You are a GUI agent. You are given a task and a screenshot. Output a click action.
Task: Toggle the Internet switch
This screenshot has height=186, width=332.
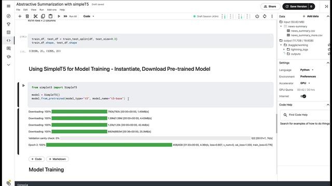303,96
